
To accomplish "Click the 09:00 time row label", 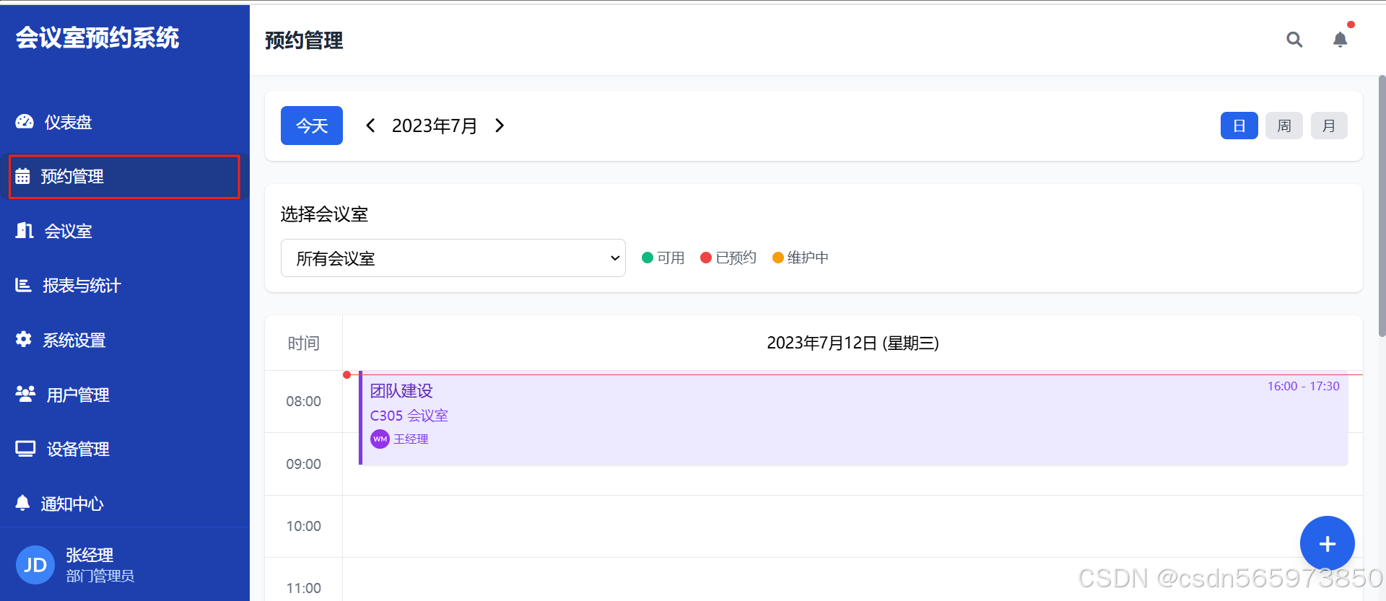I will [303, 464].
